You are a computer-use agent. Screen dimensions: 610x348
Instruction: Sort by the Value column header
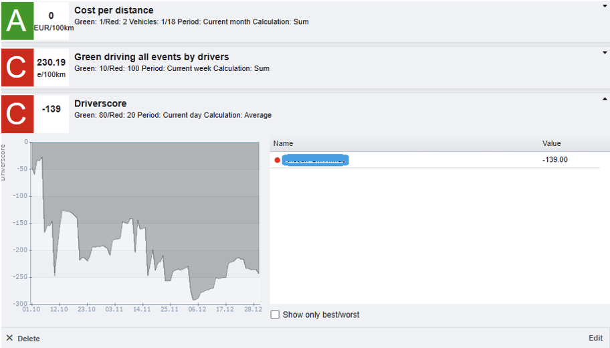(x=552, y=143)
